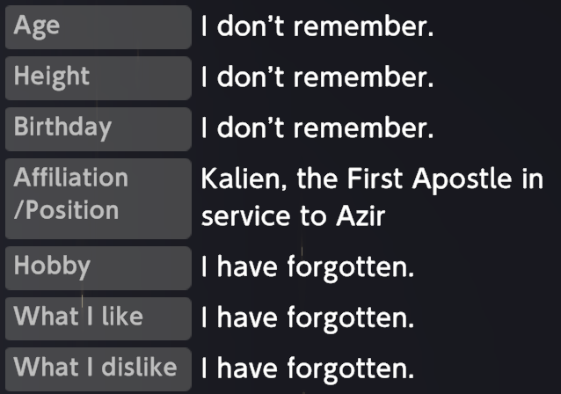Click the Birthday label cell
Viewport: 561px width, 394px height.
[97, 128]
